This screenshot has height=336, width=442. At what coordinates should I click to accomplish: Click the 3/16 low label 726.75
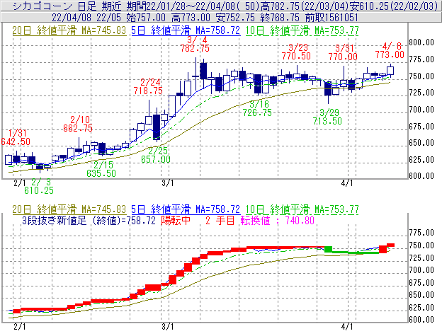[257, 113]
